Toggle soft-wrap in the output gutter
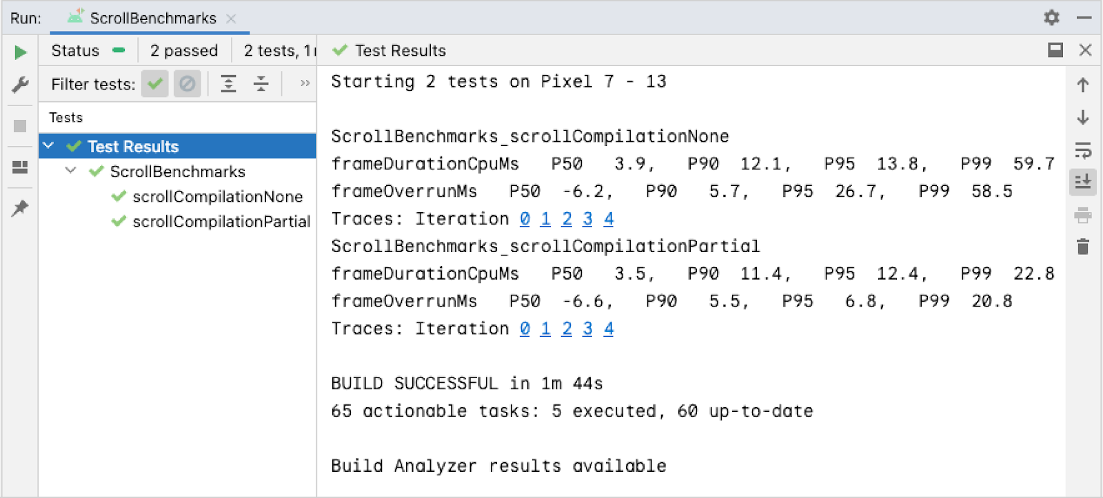This screenshot has height=498, width=1103. coord(1082,149)
